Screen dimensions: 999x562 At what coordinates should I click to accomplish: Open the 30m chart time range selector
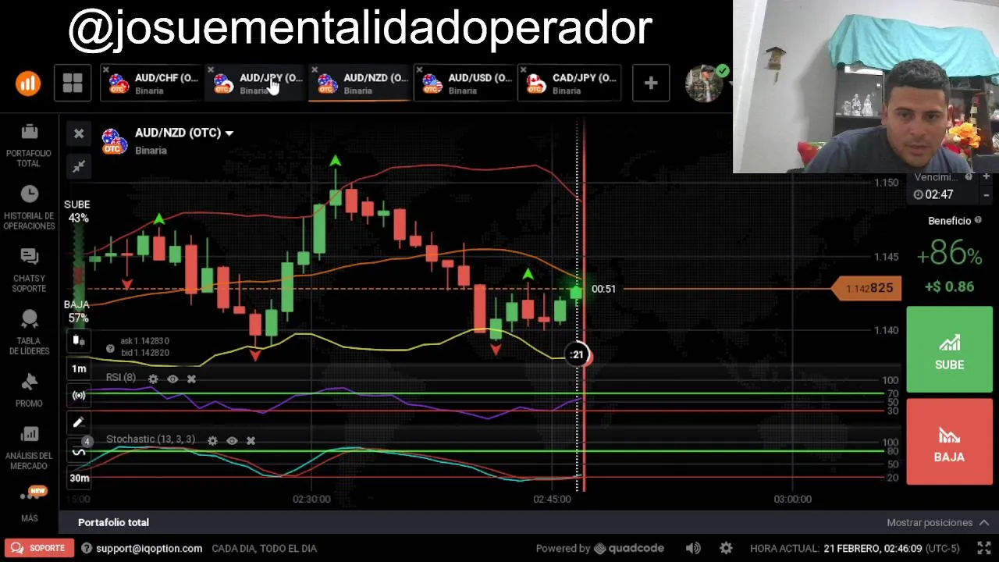[x=79, y=478]
